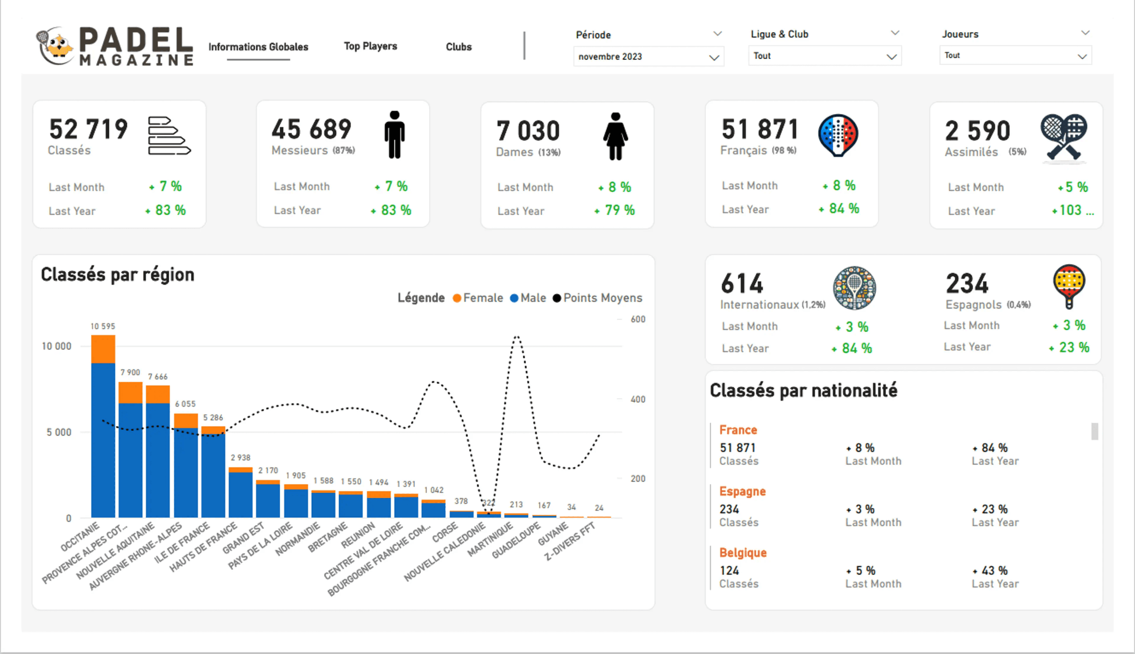Click the 45 689 Messieurs value
The height and width of the screenshot is (654, 1135).
click(311, 129)
